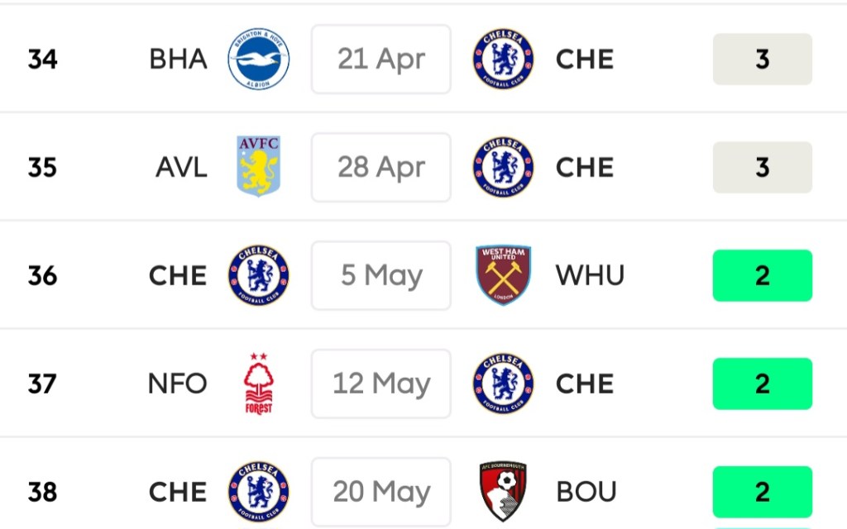This screenshot has width=847, height=529.
Task: Select the NFO team abbreviation
Action: click(177, 384)
